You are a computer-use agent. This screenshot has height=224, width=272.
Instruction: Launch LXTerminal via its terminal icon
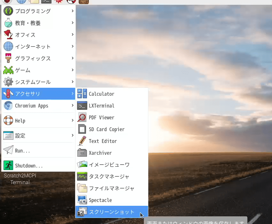point(82,106)
